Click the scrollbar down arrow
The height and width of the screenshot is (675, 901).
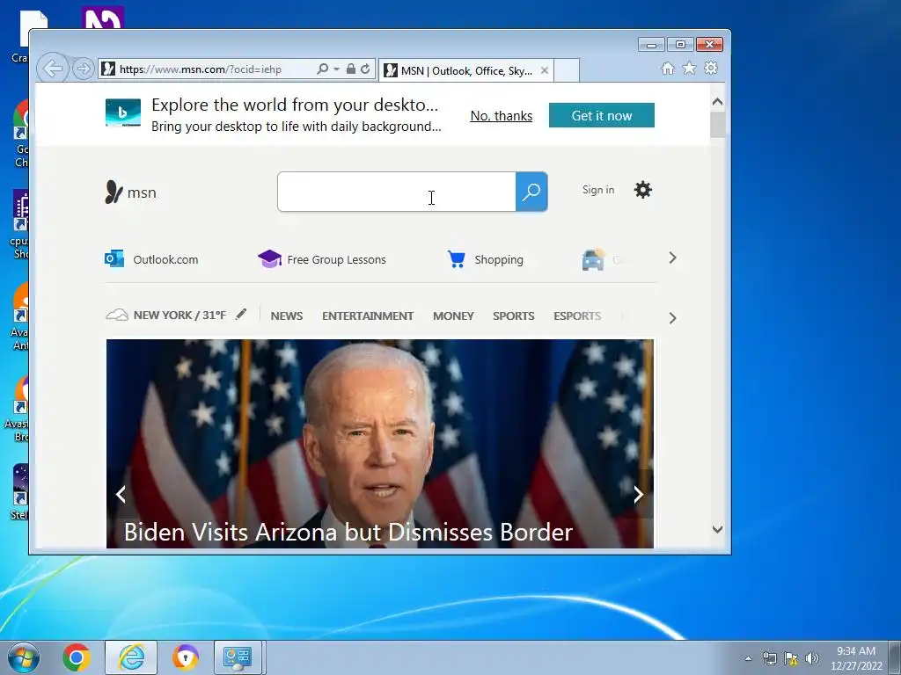[x=717, y=529]
